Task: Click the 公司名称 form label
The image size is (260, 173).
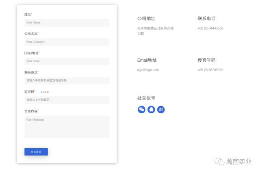Action: [x=31, y=34]
